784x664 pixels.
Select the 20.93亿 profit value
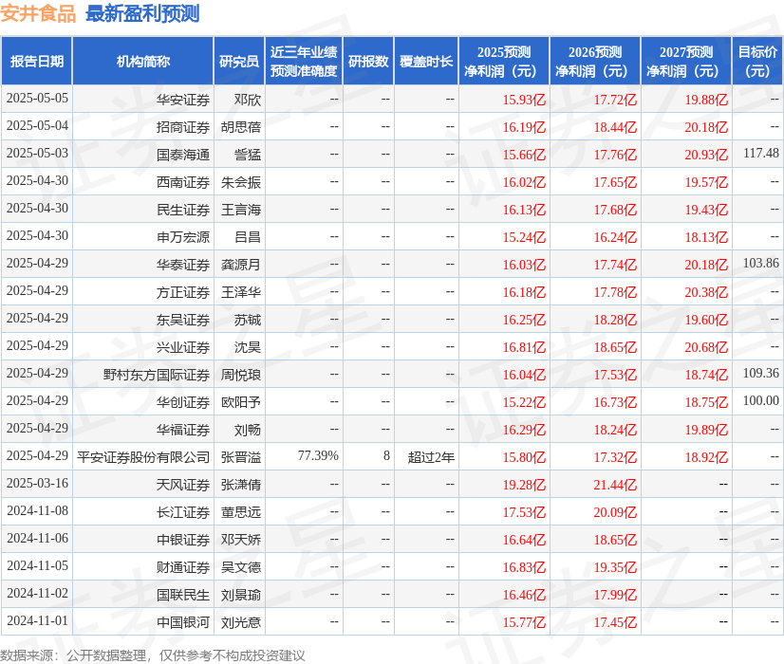[706, 155]
